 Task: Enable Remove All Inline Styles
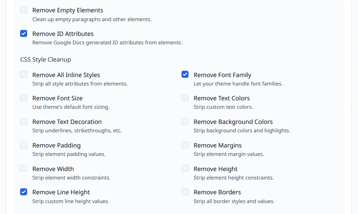coord(23,74)
